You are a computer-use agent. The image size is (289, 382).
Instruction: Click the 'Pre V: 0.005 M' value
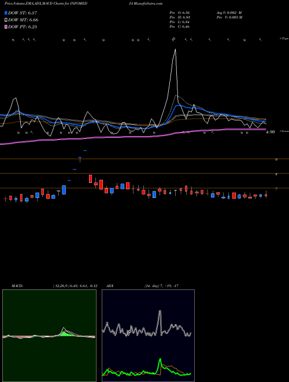point(229,17)
